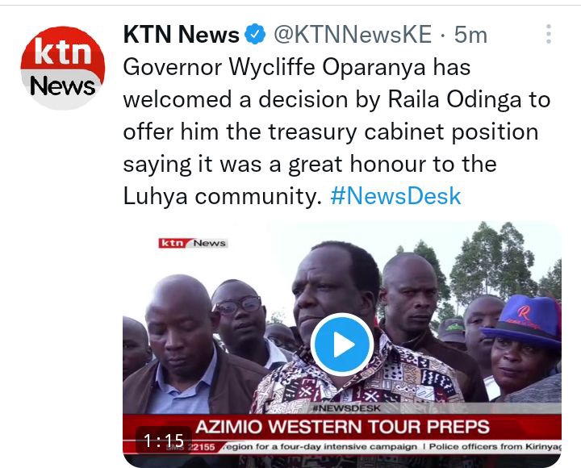This screenshot has height=468, width=581.
Task: Click the #NEWSDESK label in video
Action: [346, 408]
